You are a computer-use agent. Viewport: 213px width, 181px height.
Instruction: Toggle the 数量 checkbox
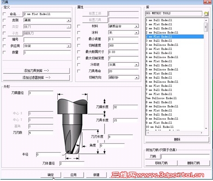4,52
